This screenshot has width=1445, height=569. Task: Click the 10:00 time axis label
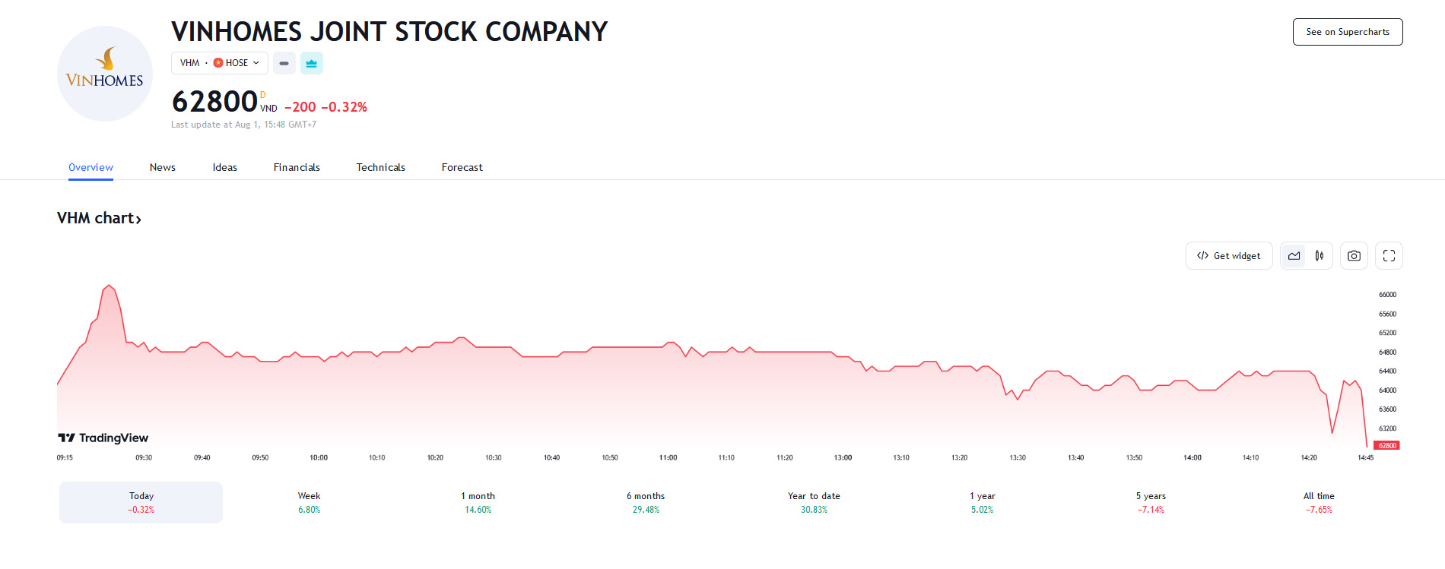(319, 458)
